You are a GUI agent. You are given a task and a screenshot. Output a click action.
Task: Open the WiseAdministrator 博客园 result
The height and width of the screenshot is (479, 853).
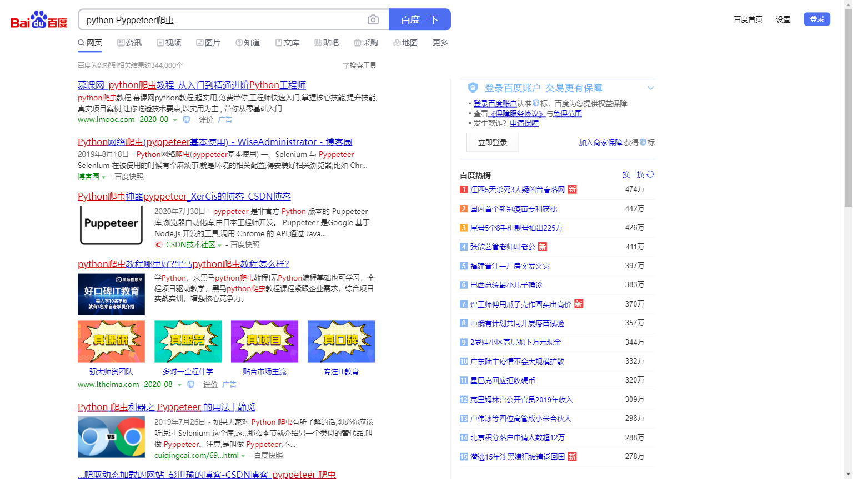coord(215,142)
